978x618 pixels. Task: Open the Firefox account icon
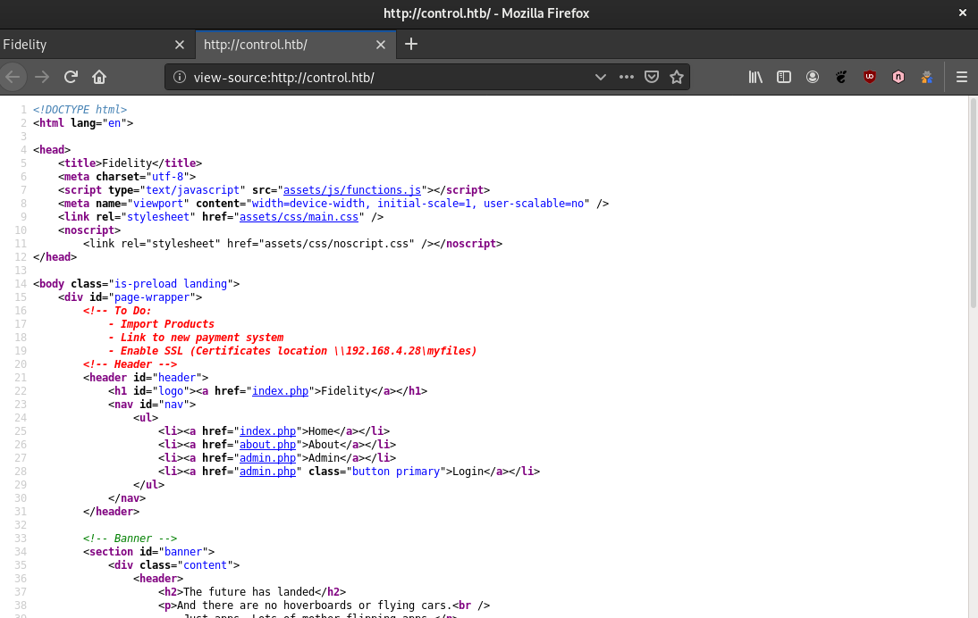pyautogui.click(x=812, y=77)
